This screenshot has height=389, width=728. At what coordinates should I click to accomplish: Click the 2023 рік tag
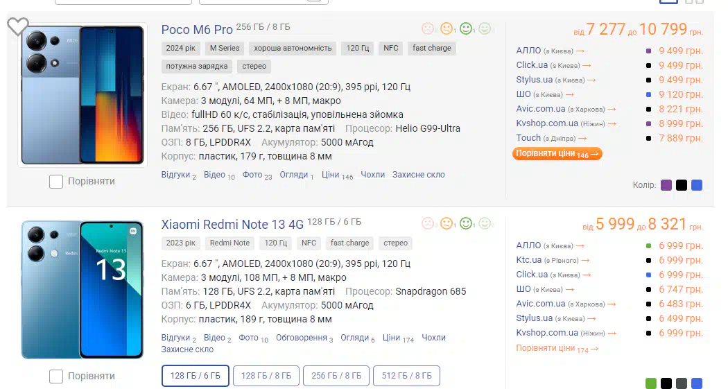180,243
